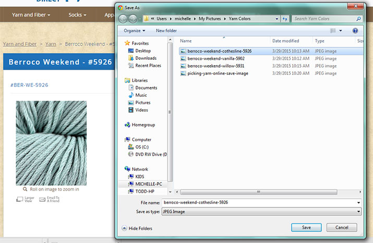
Task: Click the Save button
Action: point(306,227)
